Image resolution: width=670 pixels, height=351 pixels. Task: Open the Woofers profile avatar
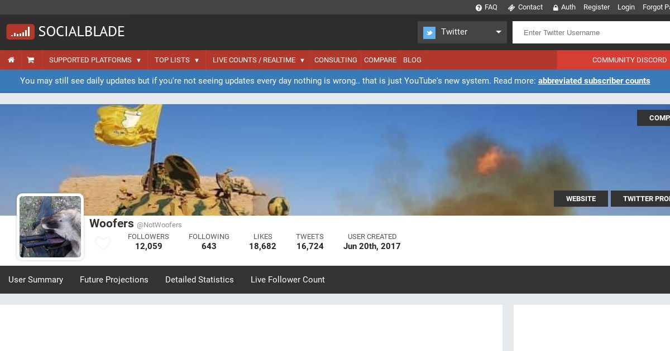[x=50, y=226]
